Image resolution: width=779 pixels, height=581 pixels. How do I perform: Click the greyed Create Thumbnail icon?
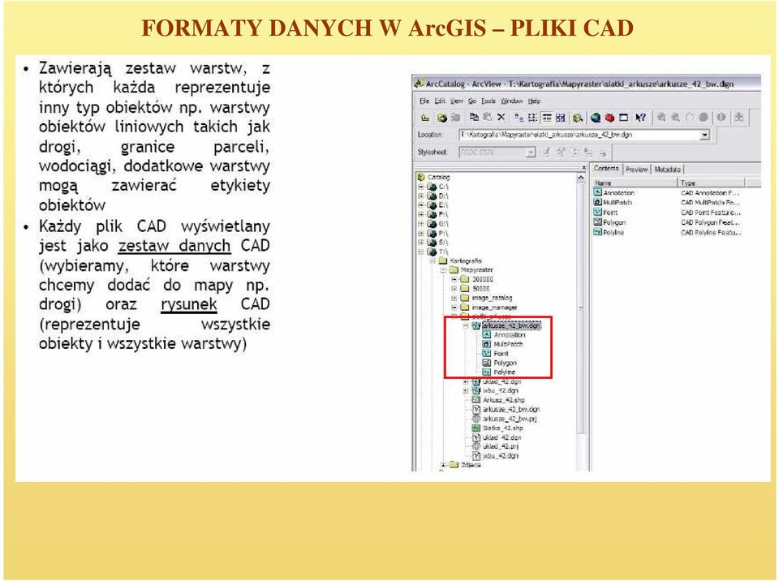coord(738,118)
